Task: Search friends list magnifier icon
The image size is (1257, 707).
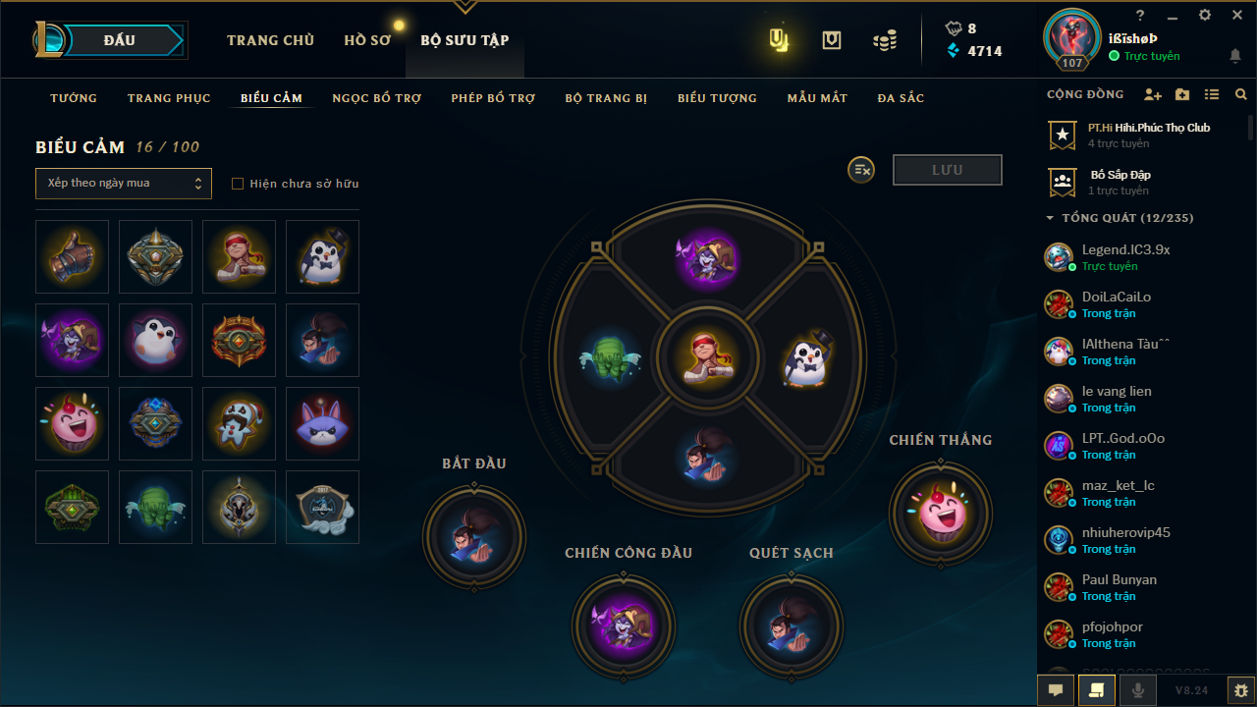Action: pos(1241,95)
